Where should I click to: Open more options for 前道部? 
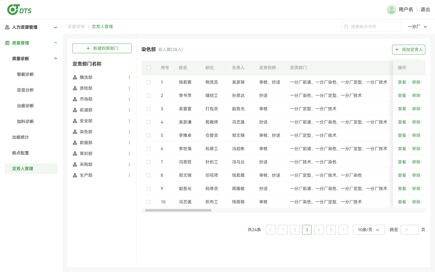tap(129, 110)
